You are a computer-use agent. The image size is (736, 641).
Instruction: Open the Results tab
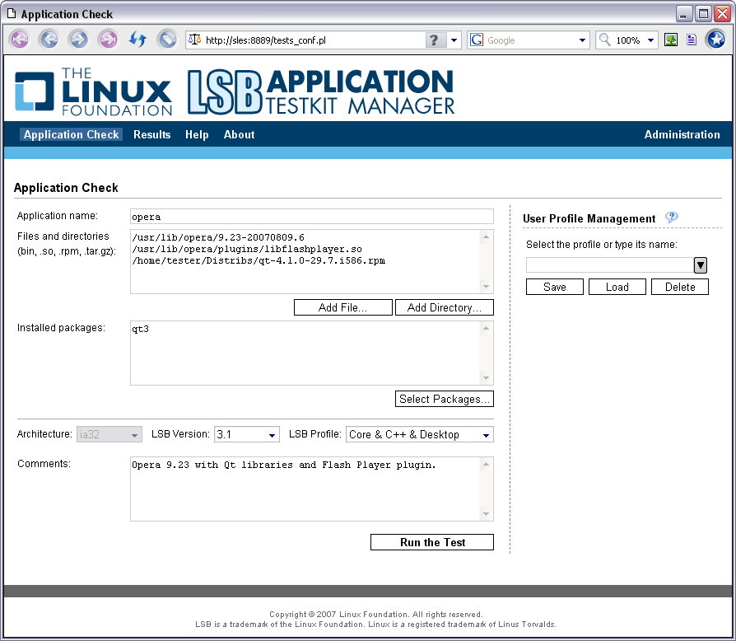point(151,135)
